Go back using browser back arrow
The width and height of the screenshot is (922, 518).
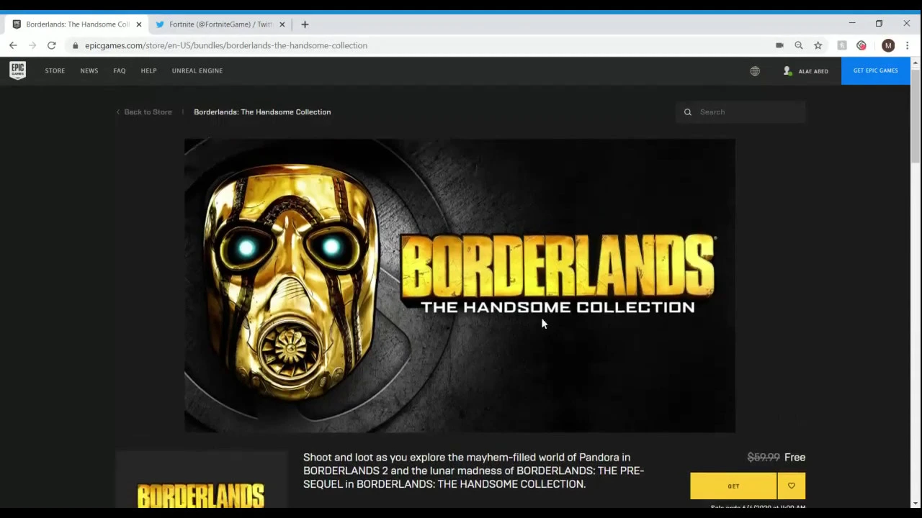(x=13, y=45)
